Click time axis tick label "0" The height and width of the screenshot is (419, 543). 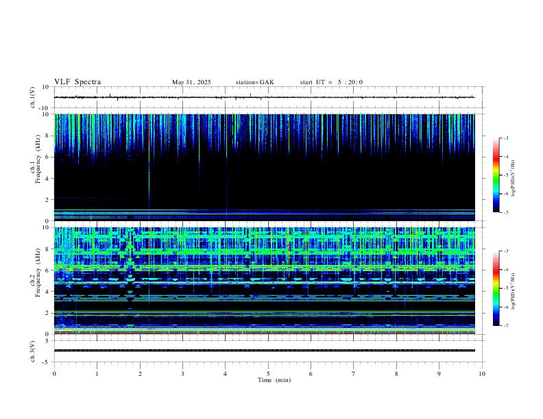[54, 374]
